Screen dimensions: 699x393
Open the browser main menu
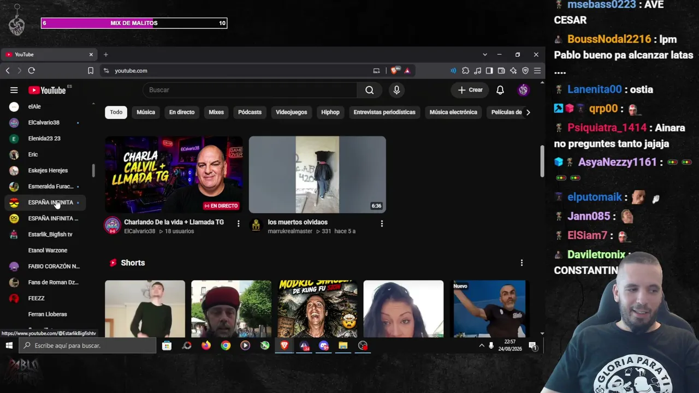click(x=537, y=70)
